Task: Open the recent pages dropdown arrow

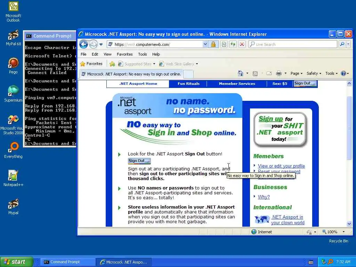Action: point(101,44)
